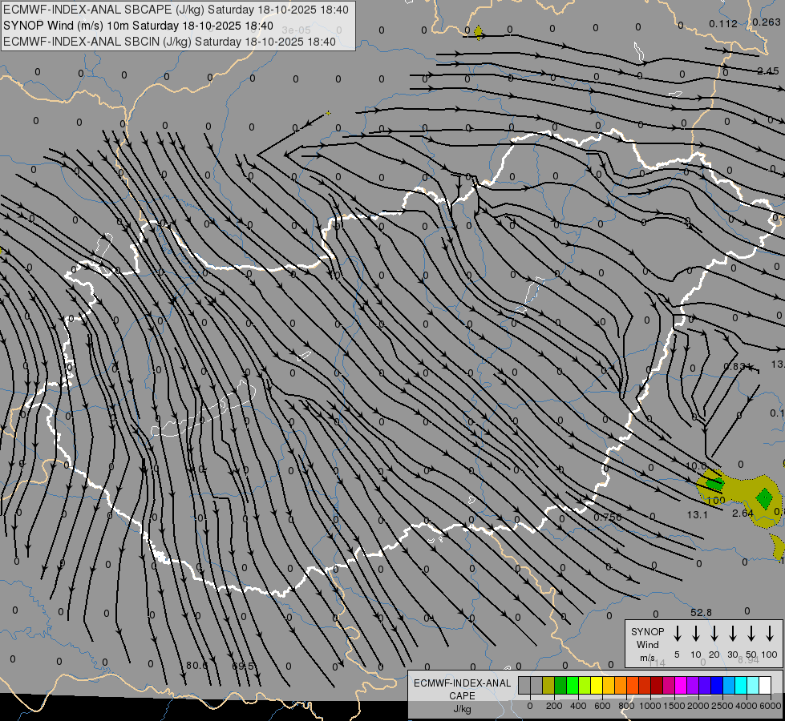Click the 10 m/s wind arrow in legend

[696, 634]
